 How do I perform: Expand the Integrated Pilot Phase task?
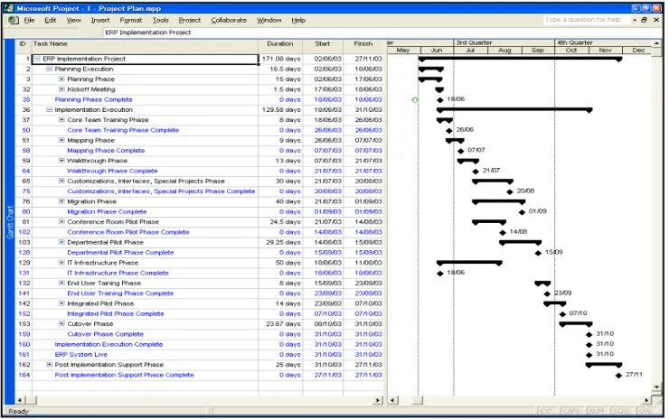61,303
